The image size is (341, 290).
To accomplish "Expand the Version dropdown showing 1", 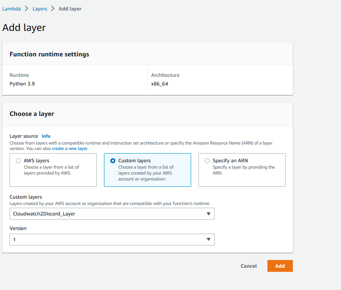I will 112,240.
